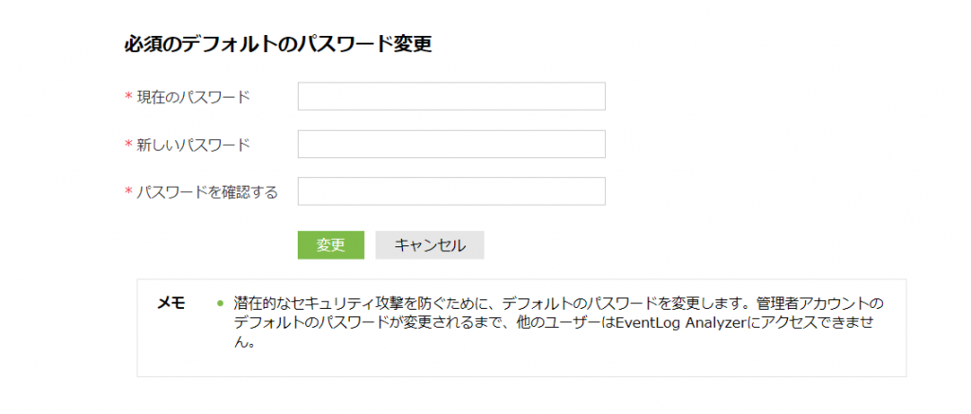The width and height of the screenshot is (971, 414).
Task: Click the 新しいパスワード field label
Action: 193,145
